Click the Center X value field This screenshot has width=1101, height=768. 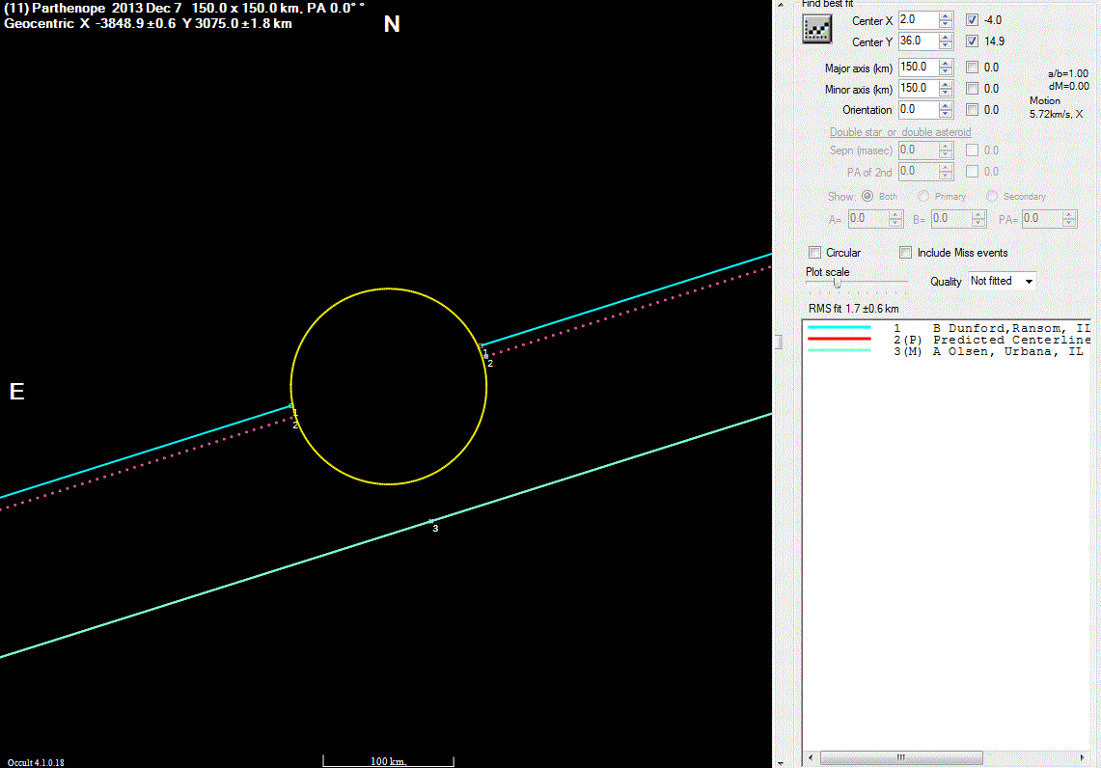click(919, 19)
